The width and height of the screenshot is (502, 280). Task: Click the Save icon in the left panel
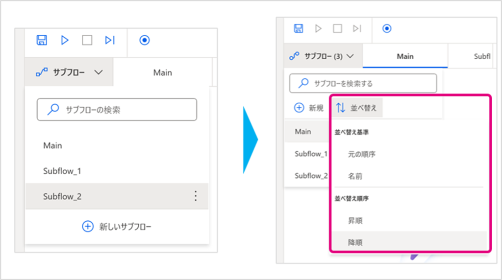pyautogui.click(x=42, y=40)
